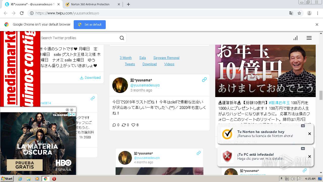Click the like heart icon showing 8
323x182 pixels.
(x=133, y=125)
